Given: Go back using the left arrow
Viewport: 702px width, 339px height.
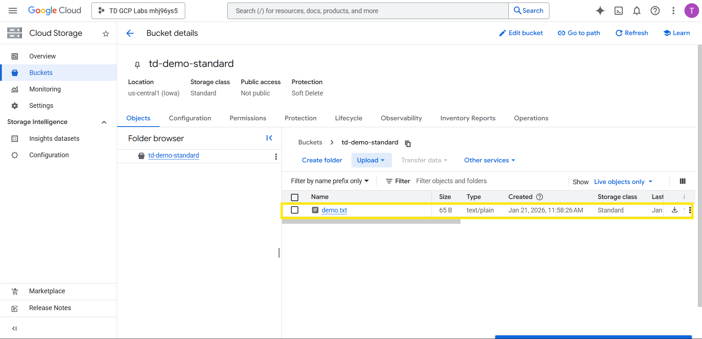Looking at the screenshot, I should (130, 33).
